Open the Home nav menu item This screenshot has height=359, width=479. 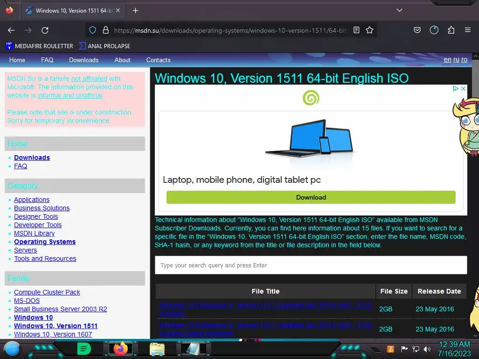pyautogui.click(x=17, y=60)
